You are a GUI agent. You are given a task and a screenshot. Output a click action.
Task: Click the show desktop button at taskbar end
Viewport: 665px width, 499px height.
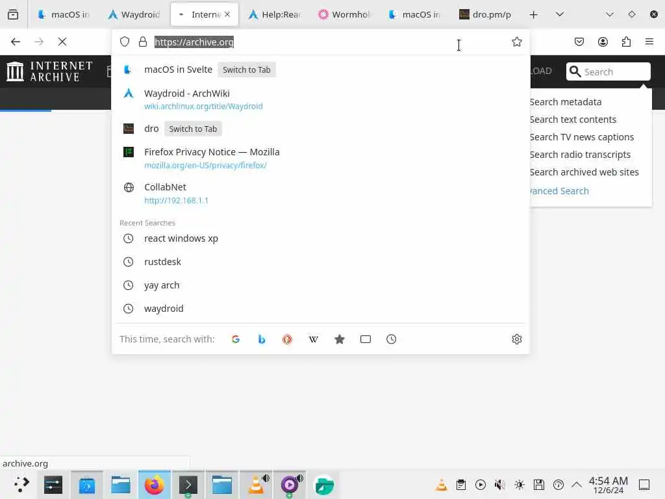pos(644,485)
